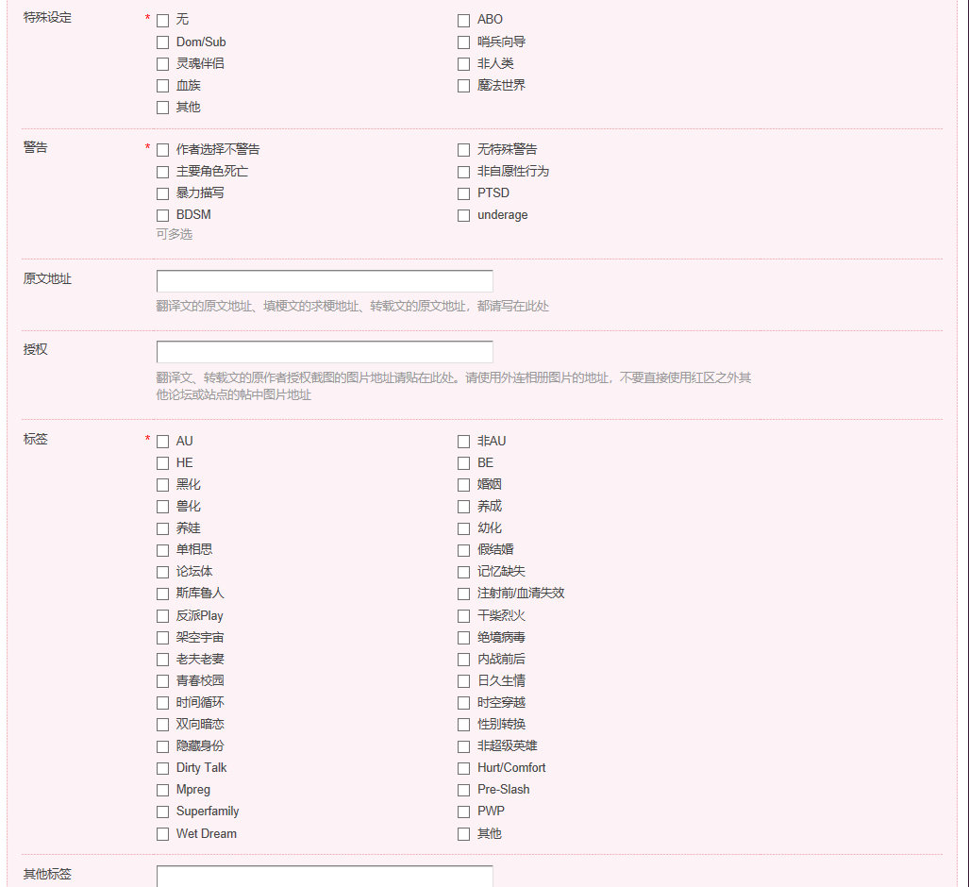Enable the Hurt/Comfort tag
Image resolution: width=969 pixels, height=887 pixels.
pos(463,768)
